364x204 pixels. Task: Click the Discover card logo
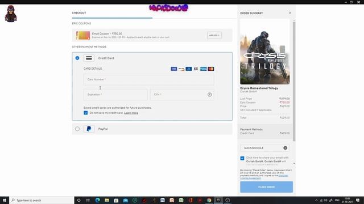181,69
